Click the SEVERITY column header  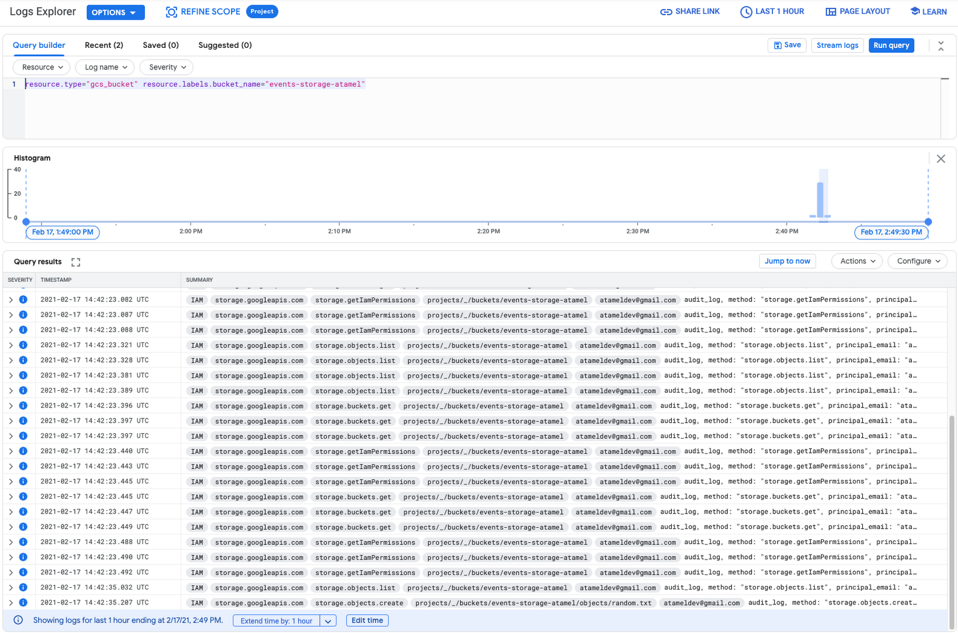(x=20, y=280)
